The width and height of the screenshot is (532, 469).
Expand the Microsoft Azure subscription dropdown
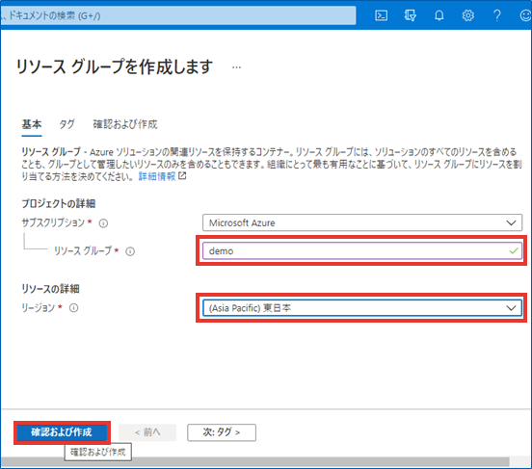[362, 222]
